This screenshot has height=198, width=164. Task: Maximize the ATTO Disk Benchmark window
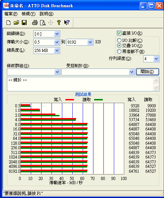[151, 6]
